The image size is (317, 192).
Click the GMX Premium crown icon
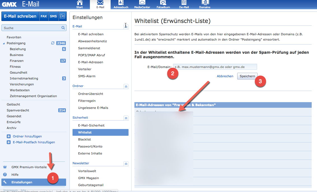(x=5, y=167)
